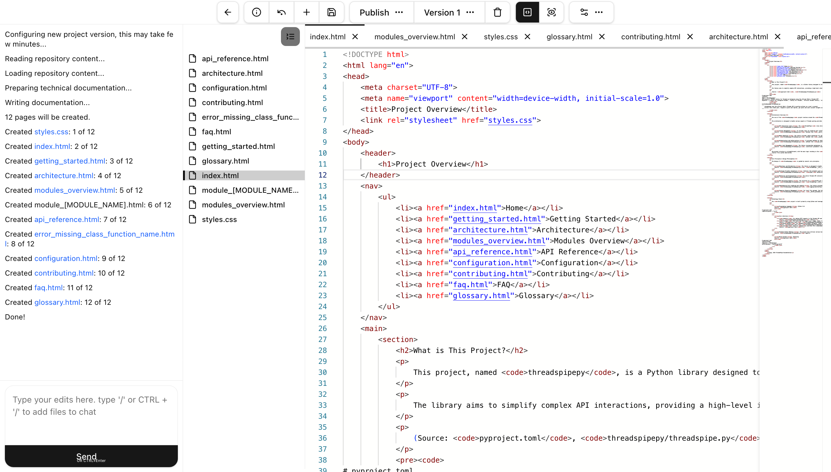831x472 pixels.
Task: Select faq.html in the file list
Action: (x=216, y=132)
